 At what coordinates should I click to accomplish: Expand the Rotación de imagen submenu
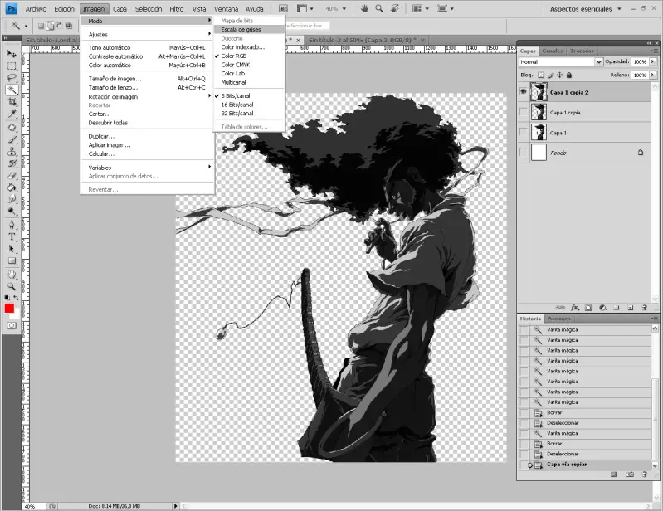pyautogui.click(x=147, y=96)
